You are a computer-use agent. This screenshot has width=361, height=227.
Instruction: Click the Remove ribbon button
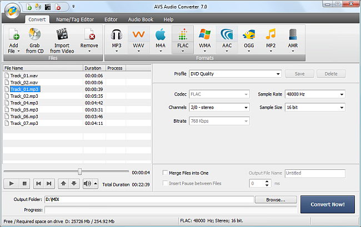pos(89,41)
